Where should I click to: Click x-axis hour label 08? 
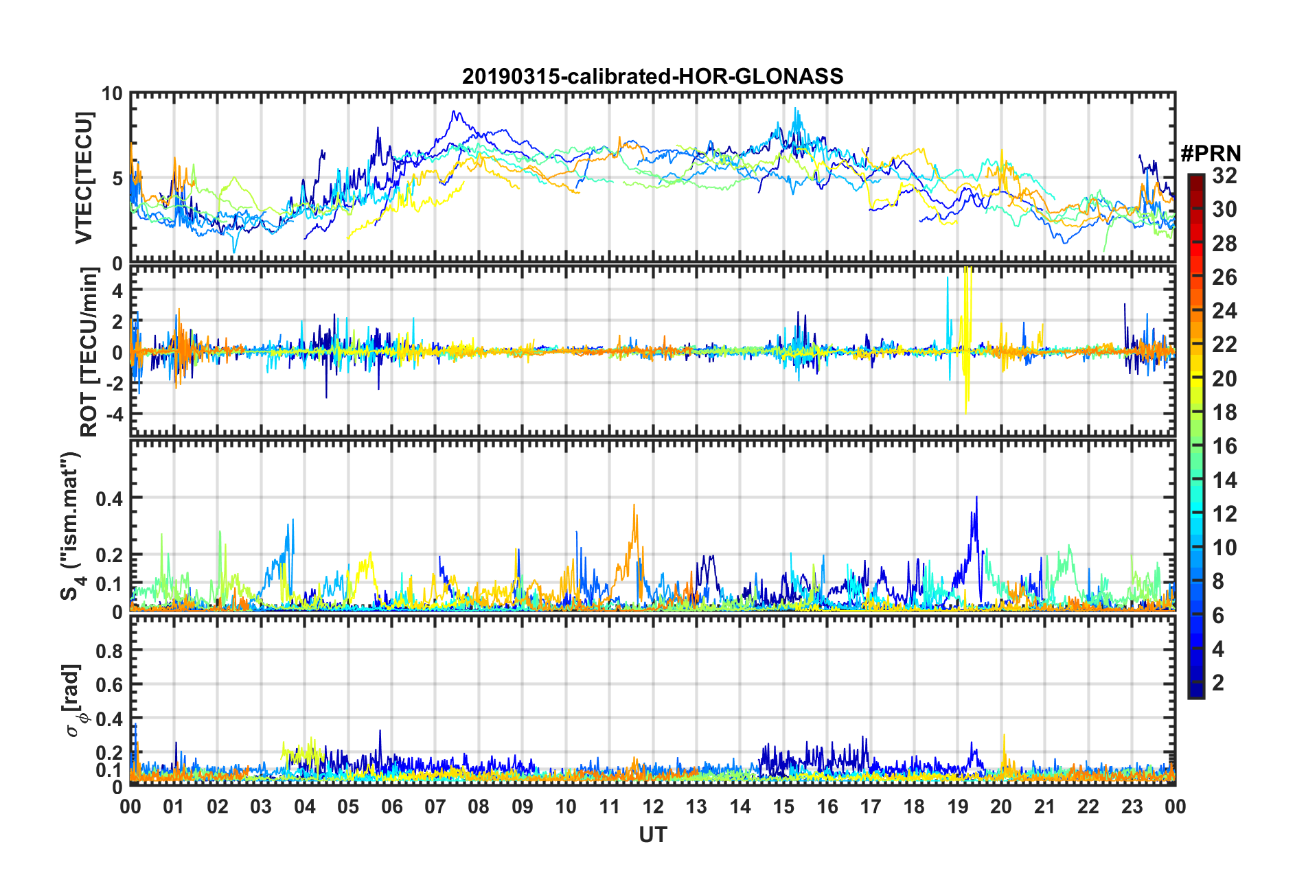(x=479, y=806)
